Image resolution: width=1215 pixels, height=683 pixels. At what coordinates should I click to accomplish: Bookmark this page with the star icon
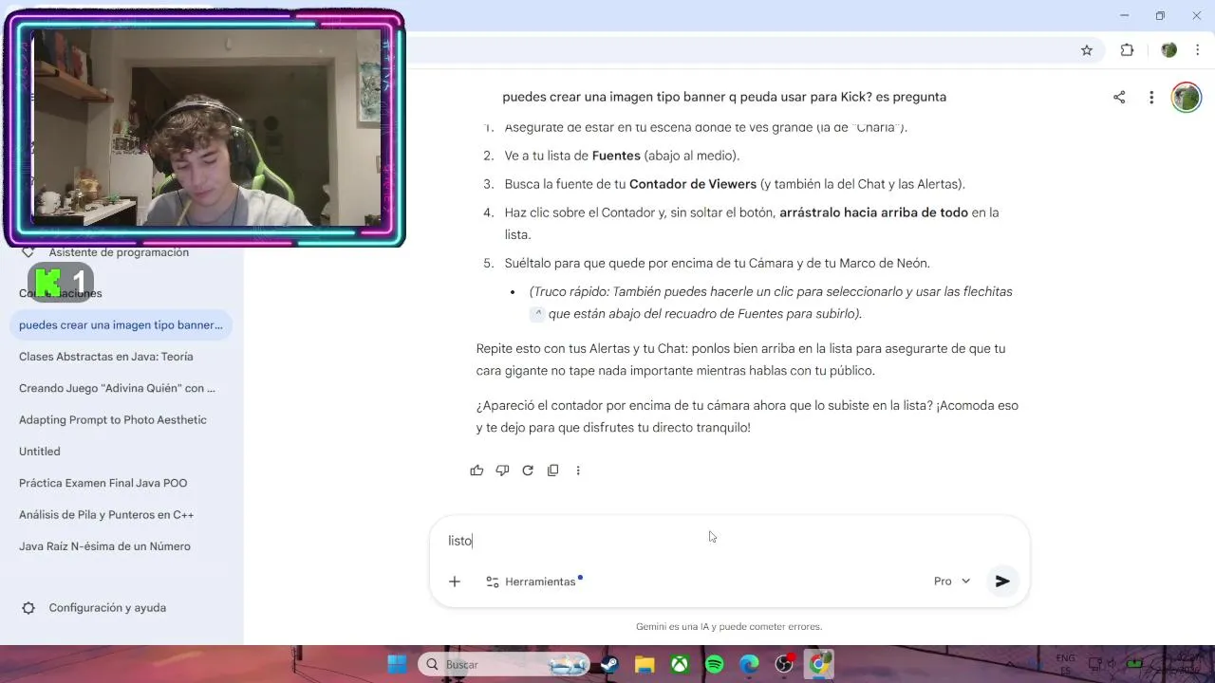coord(1087,50)
